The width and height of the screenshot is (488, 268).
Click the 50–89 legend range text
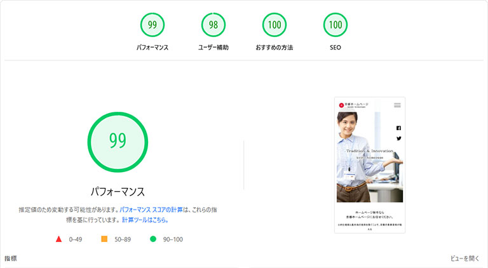pos(123,239)
